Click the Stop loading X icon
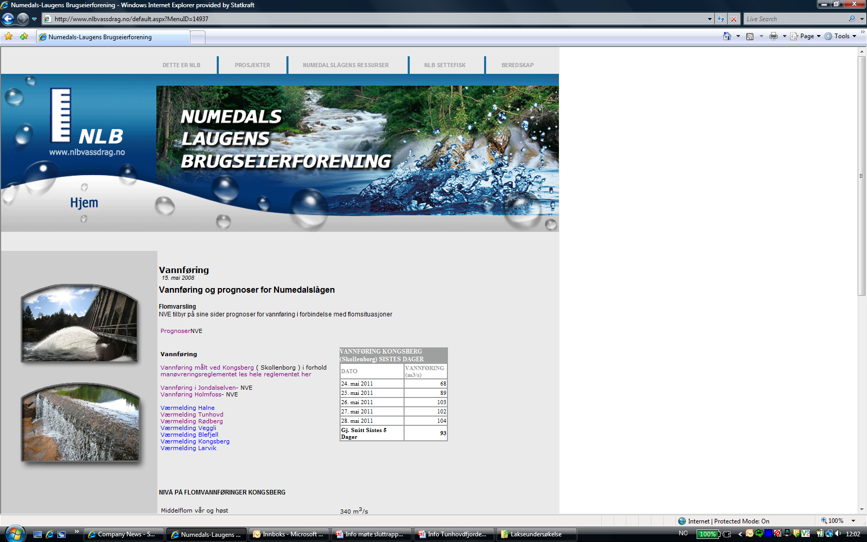This screenshot has height=542, width=867. click(734, 19)
